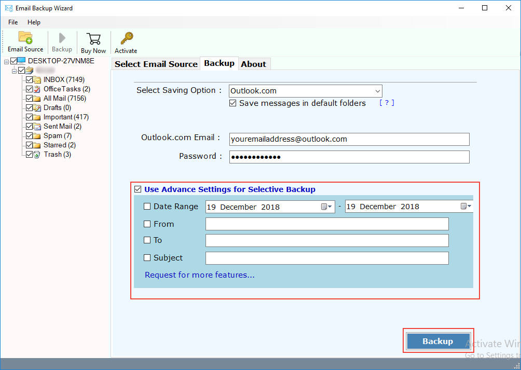Screen dimensions: 521x370
Task: Switch to Select Email Source tab
Action: [156, 64]
